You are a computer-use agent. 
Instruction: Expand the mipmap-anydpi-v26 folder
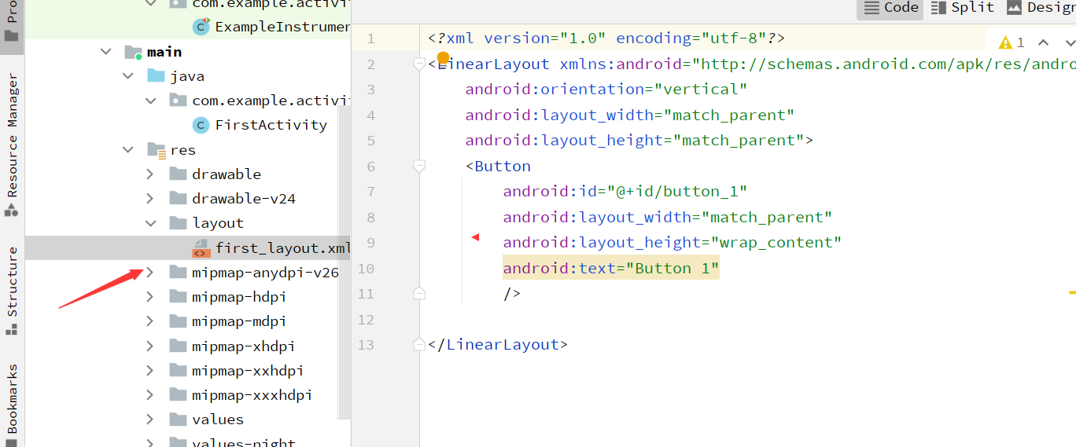150,273
